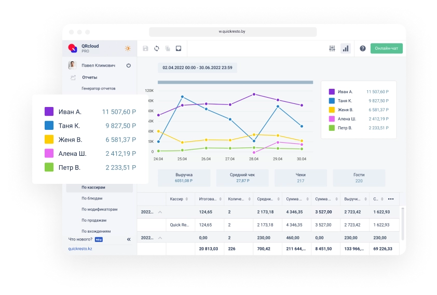Click the copy icon in the toolbar
The image size is (437, 295).
coord(168,48)
